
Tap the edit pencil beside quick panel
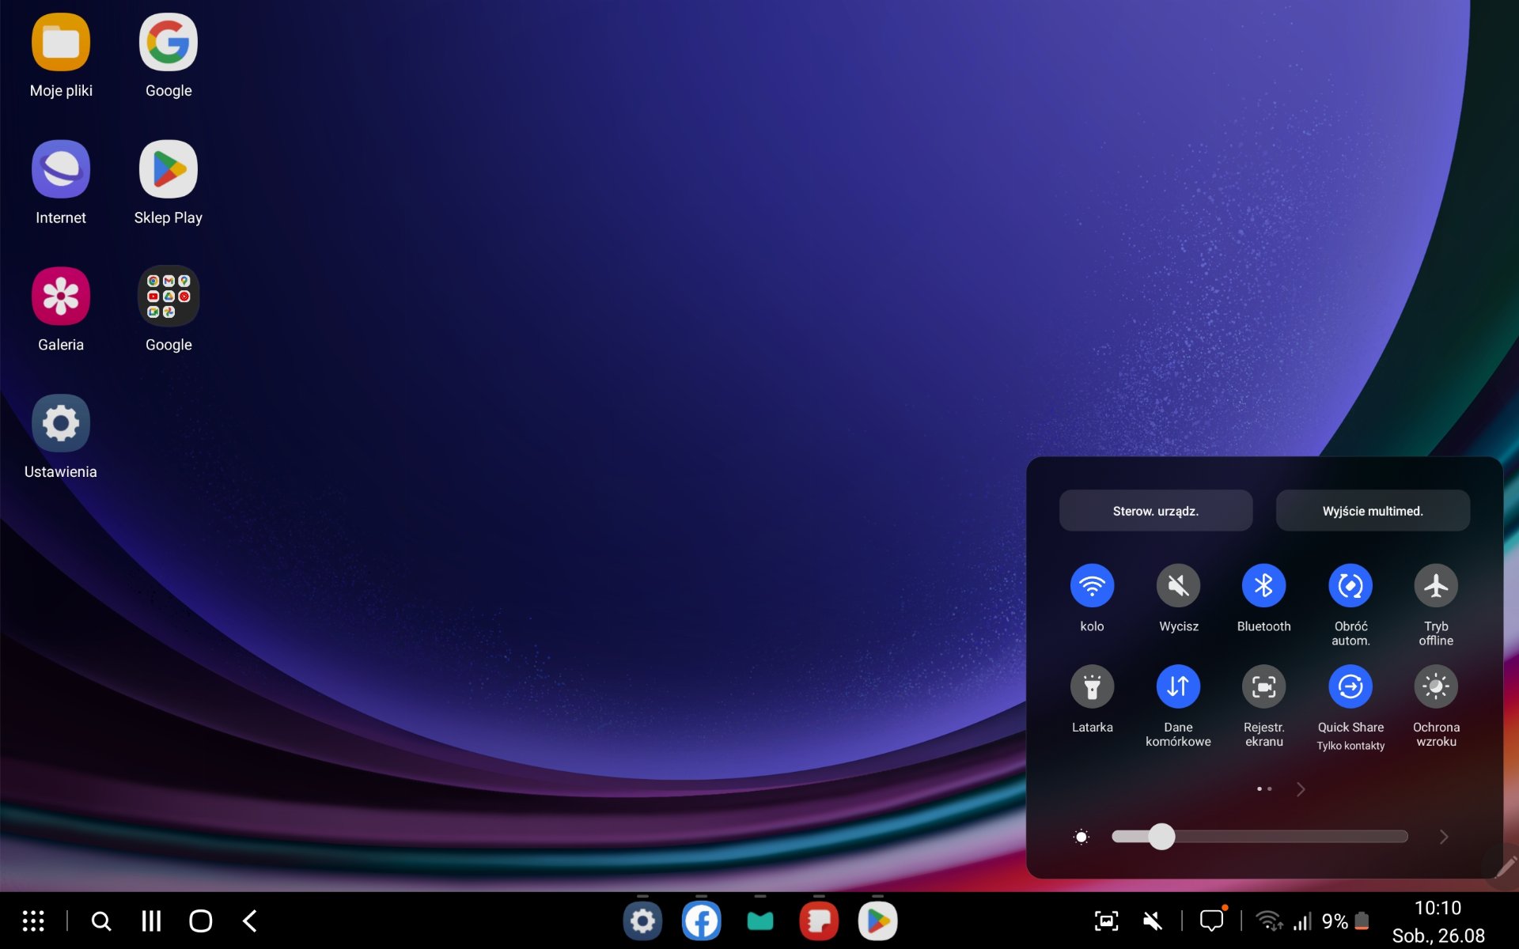pos(1506,867)
